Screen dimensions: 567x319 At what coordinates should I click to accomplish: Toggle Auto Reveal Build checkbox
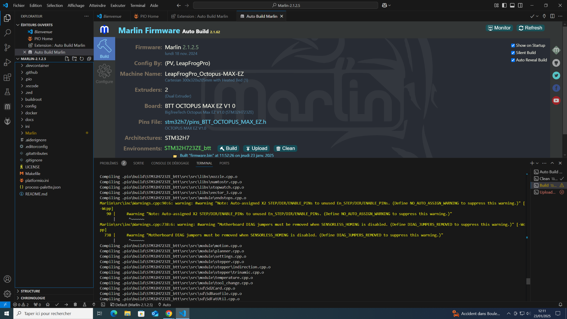click(513, 60)
